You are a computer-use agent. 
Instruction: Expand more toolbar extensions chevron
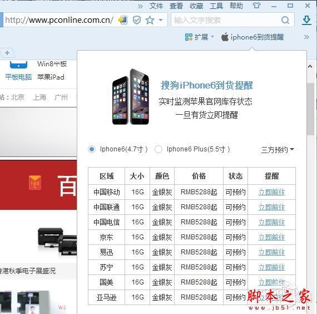pyautogui.click(x=306, y=37)
